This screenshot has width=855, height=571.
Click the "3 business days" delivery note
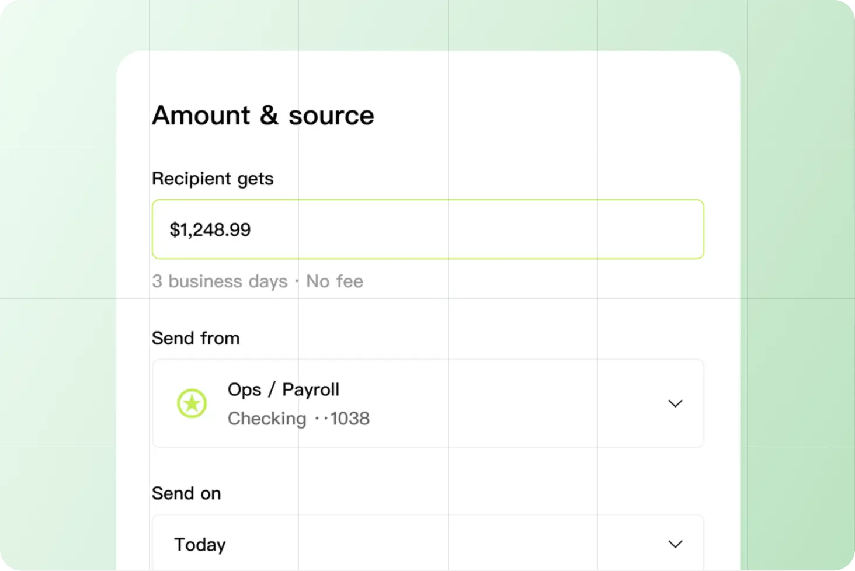click(220, 281)
